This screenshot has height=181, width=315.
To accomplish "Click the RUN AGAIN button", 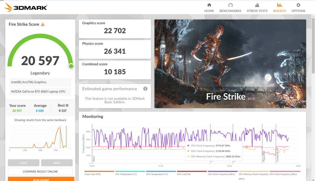I will pyautogui.click(x=40, y=179).
